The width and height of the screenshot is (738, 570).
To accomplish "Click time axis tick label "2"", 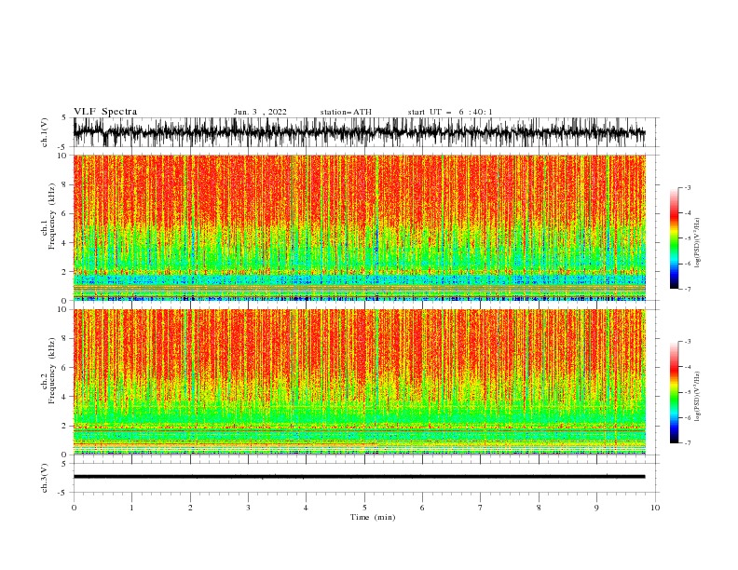I will click(190, 508).
